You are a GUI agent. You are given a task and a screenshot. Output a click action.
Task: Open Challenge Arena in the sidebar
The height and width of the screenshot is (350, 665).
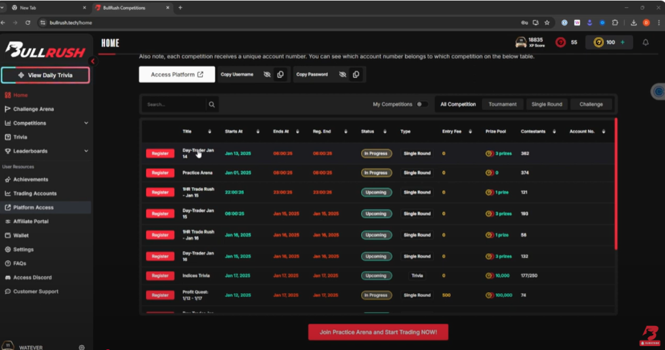pyautogui.click(x=33, y=109)
